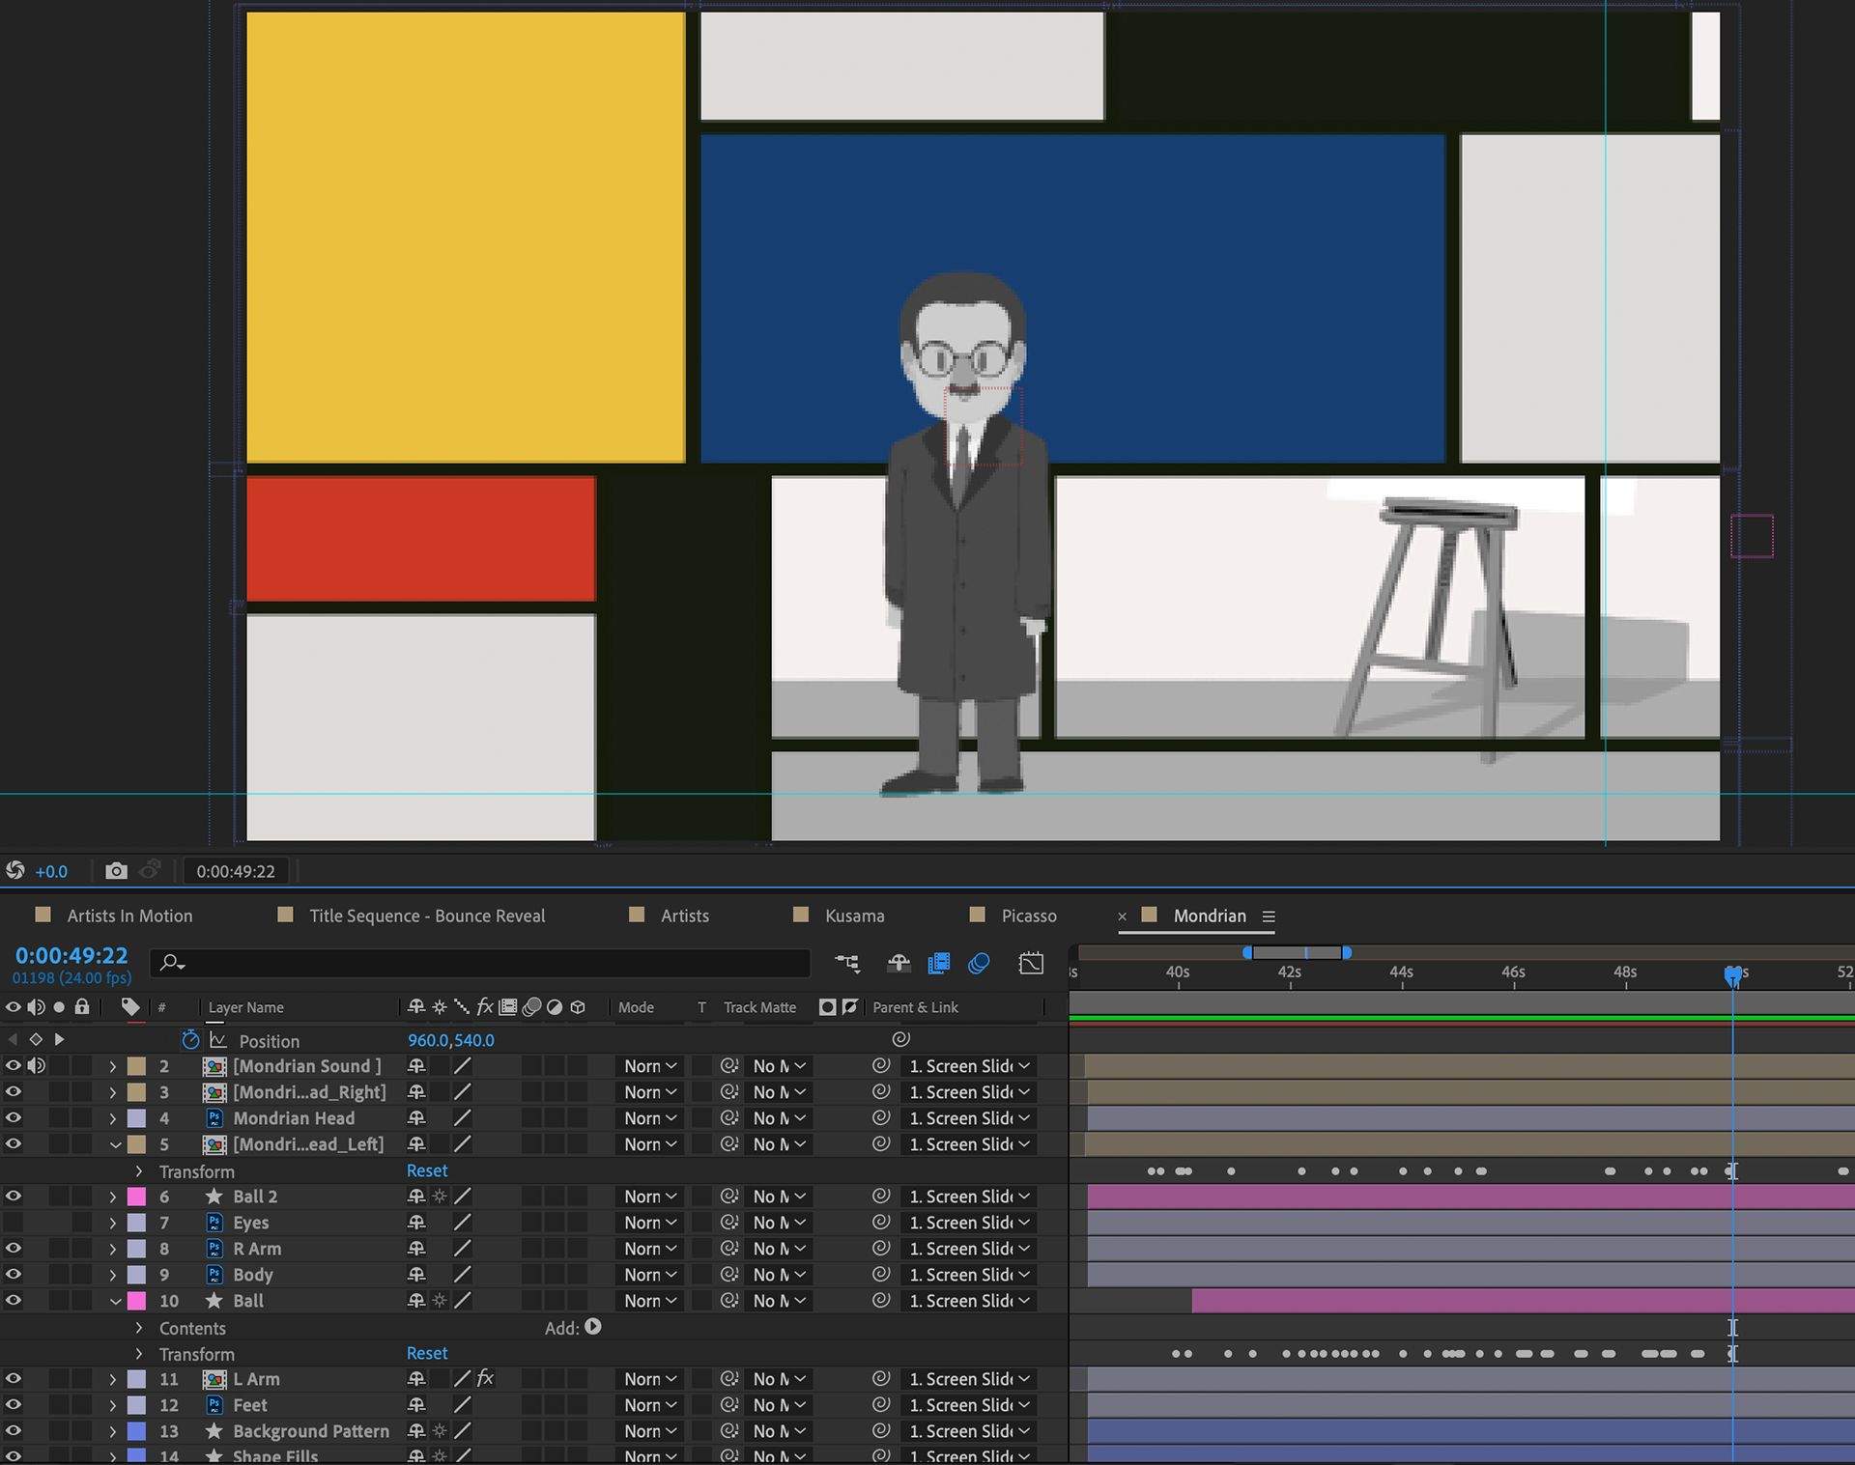
Task: Expand the Mondrian Sound layer
Action: coord(113,1066)
